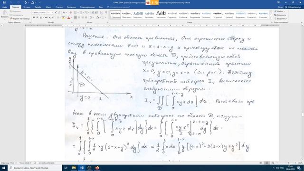Increase paragraph indent
The image size is (304, 171).
pos(96,13)
